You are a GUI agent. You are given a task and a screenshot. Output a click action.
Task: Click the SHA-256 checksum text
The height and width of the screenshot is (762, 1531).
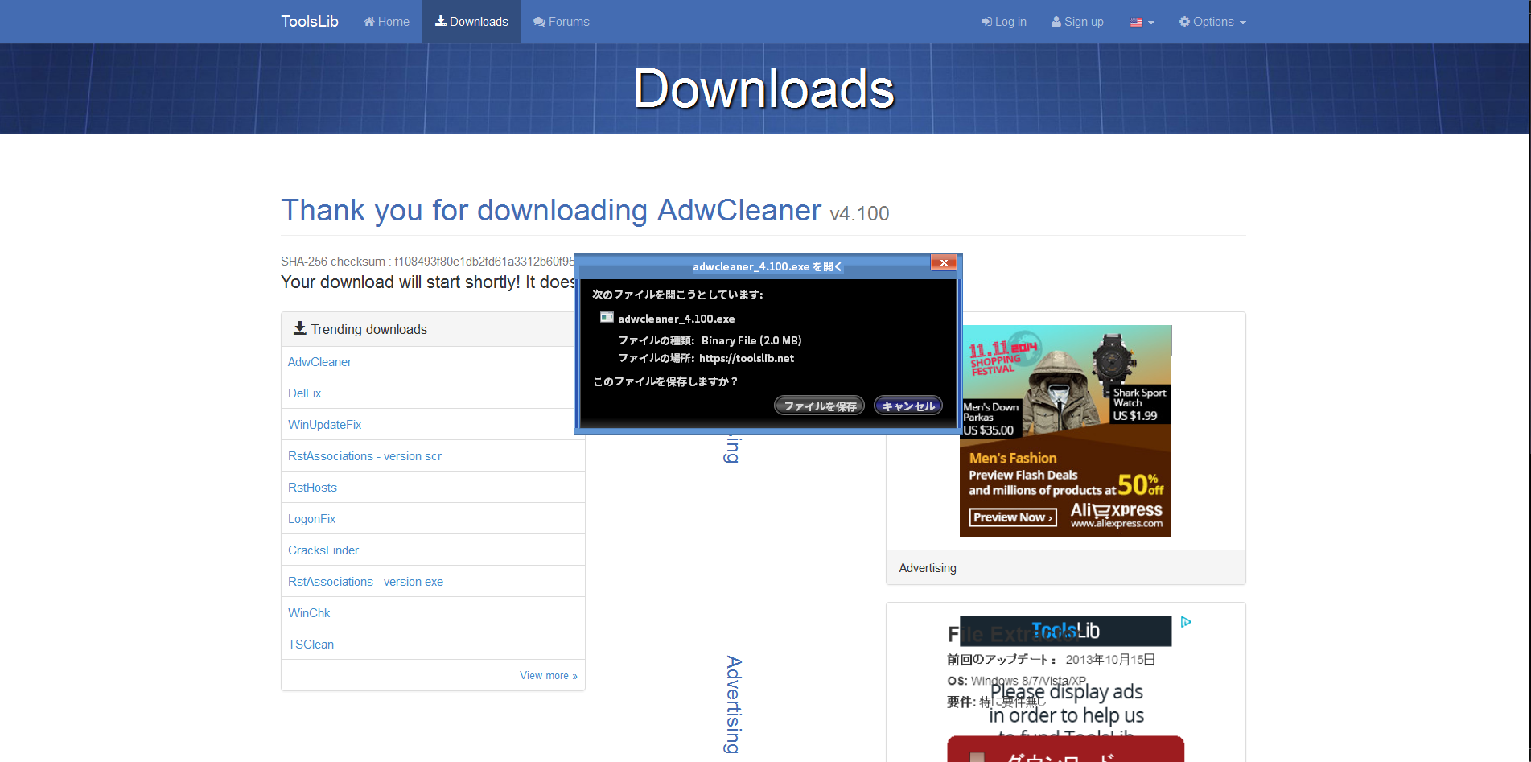[x=427, y=262]
